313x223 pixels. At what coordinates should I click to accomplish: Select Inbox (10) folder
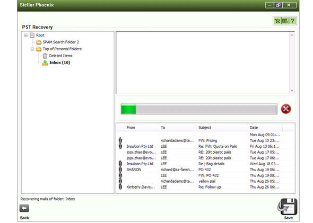pos(60,63)
